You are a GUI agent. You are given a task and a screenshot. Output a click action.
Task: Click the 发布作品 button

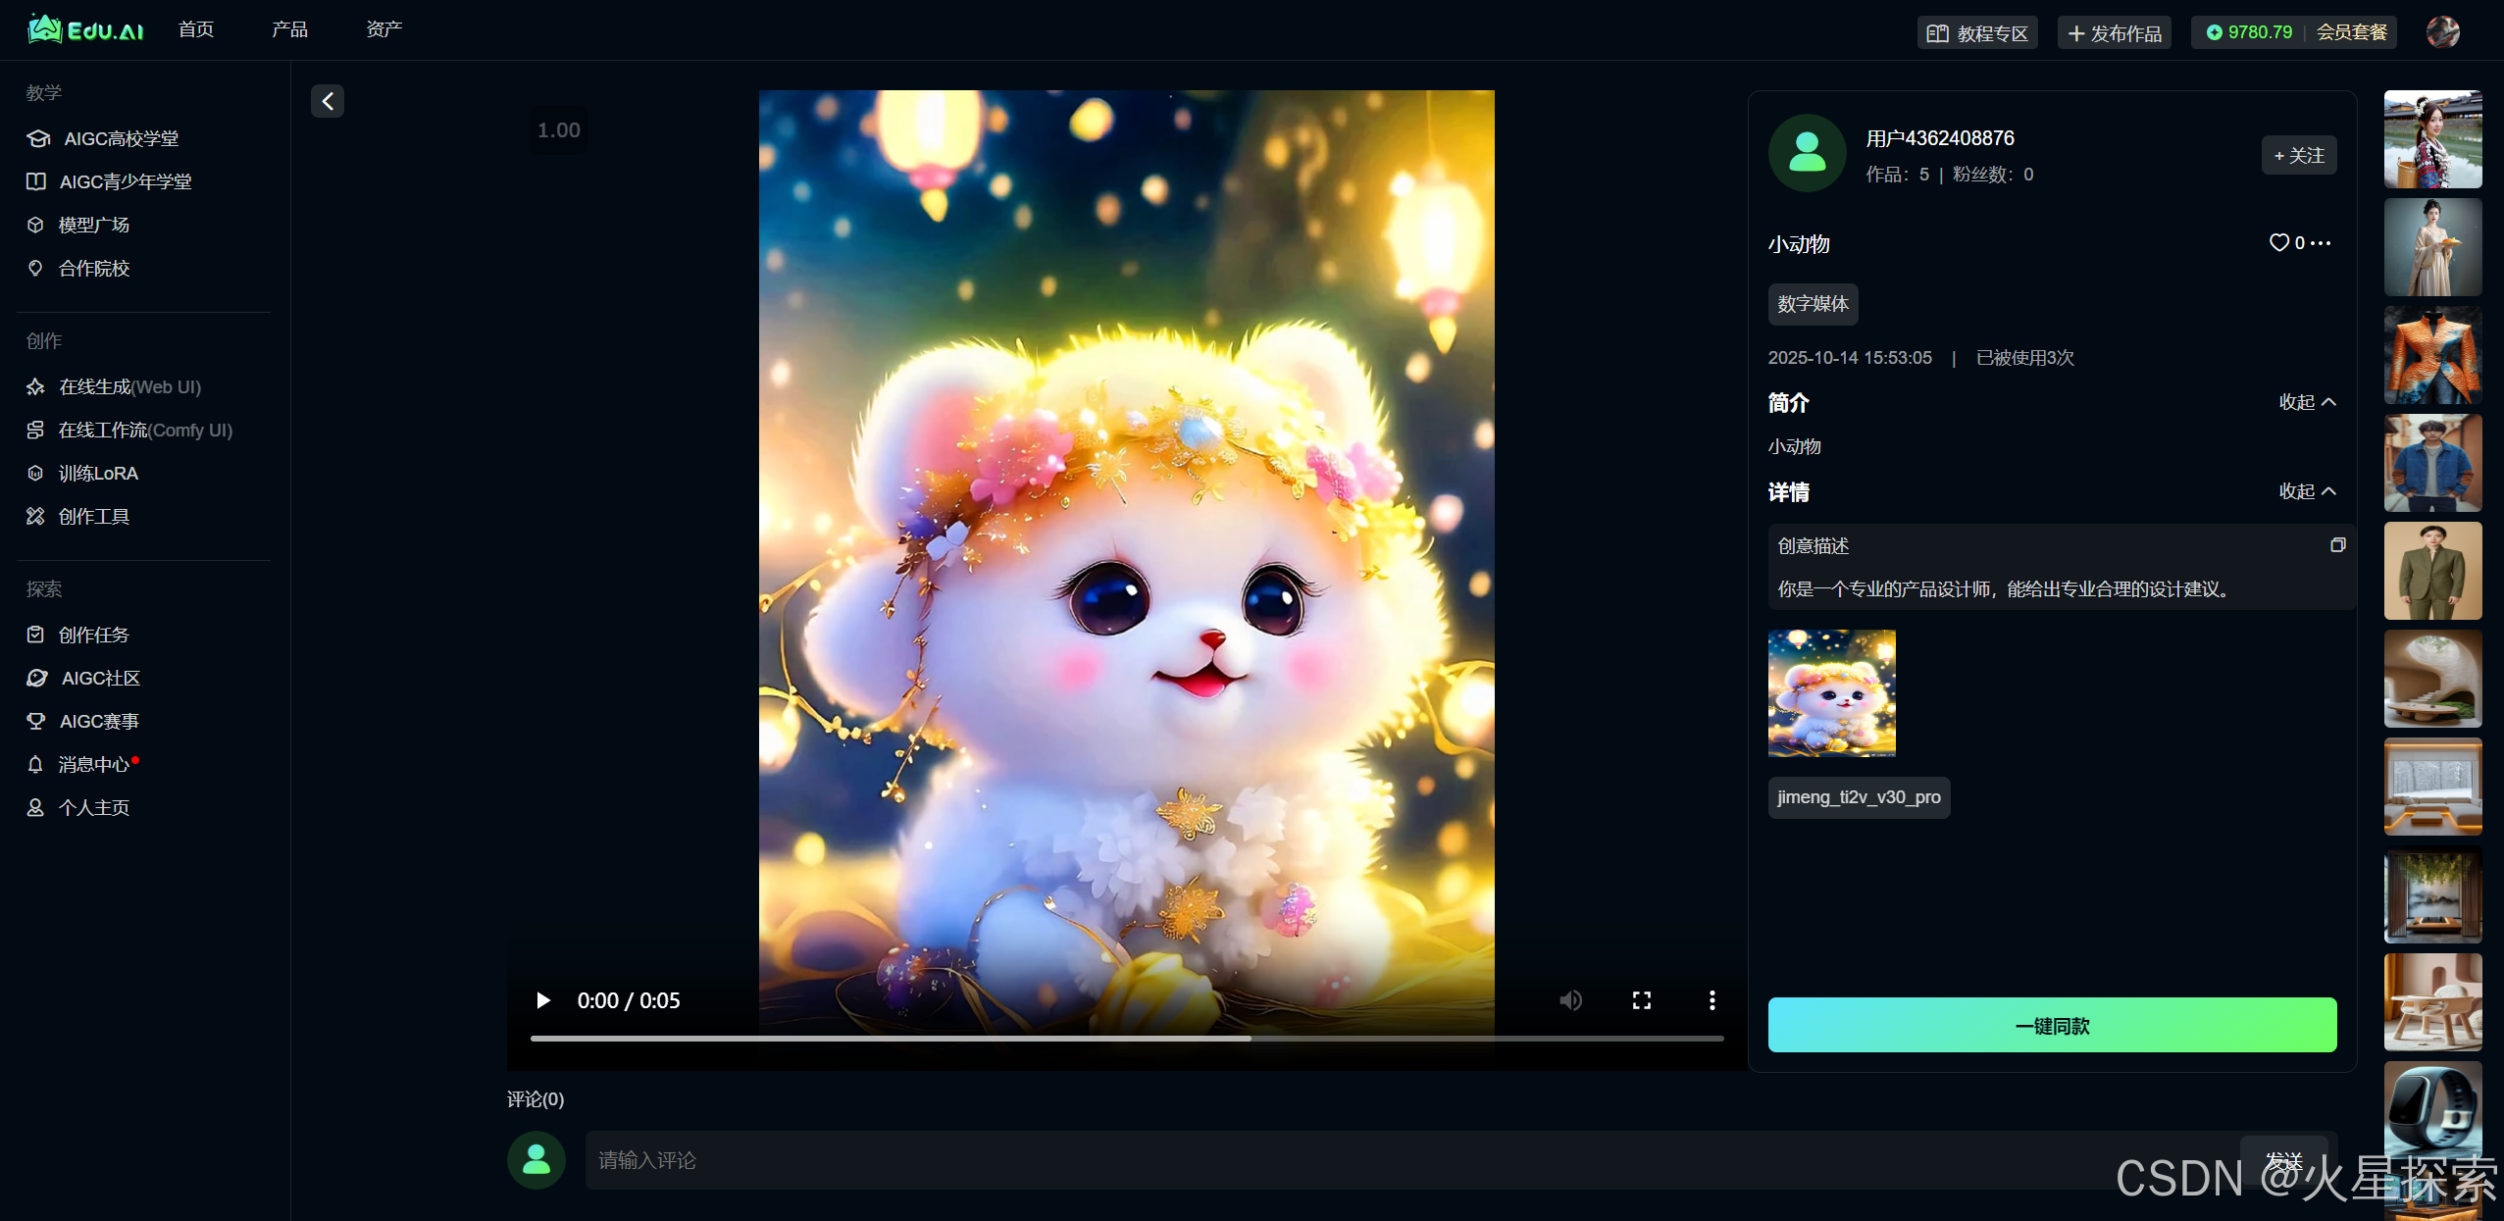pyautogui.click(x=2114, y=33)
